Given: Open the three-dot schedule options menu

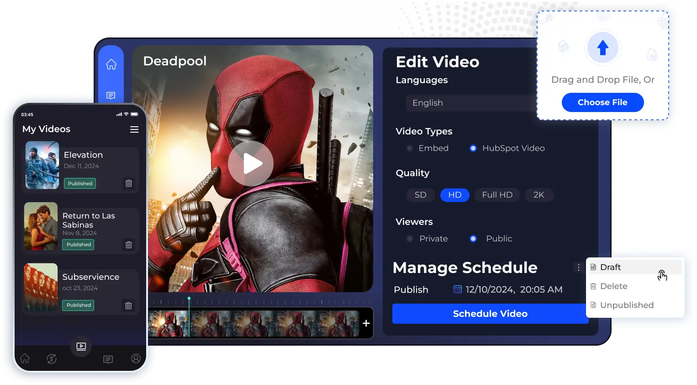Looking at the screenshot, I should (578, 267).
